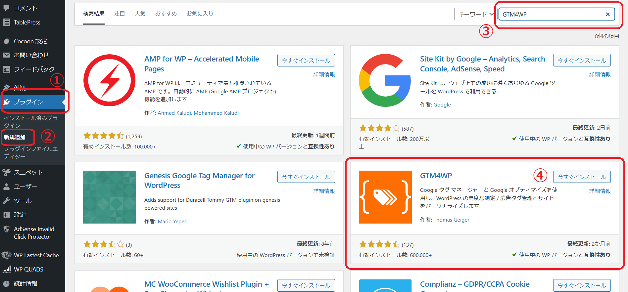
Task: Open the Site Kit by Google title link
Action: click(x=482, y=64)
